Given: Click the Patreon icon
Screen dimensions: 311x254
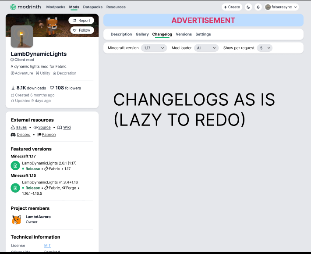Looking at the screenshot, I should 39,134.
